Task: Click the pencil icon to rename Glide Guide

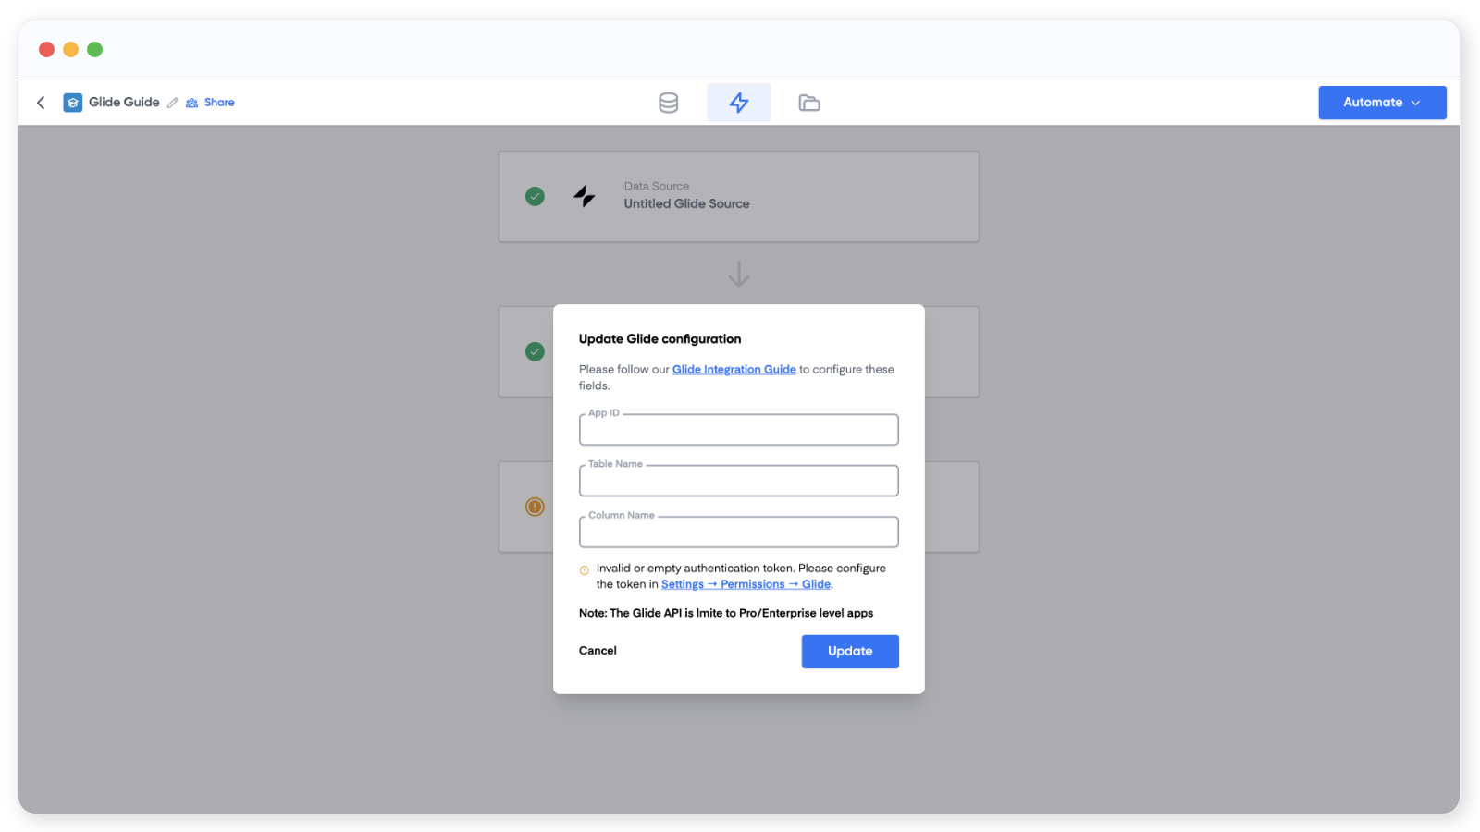Action: (173, 103)
